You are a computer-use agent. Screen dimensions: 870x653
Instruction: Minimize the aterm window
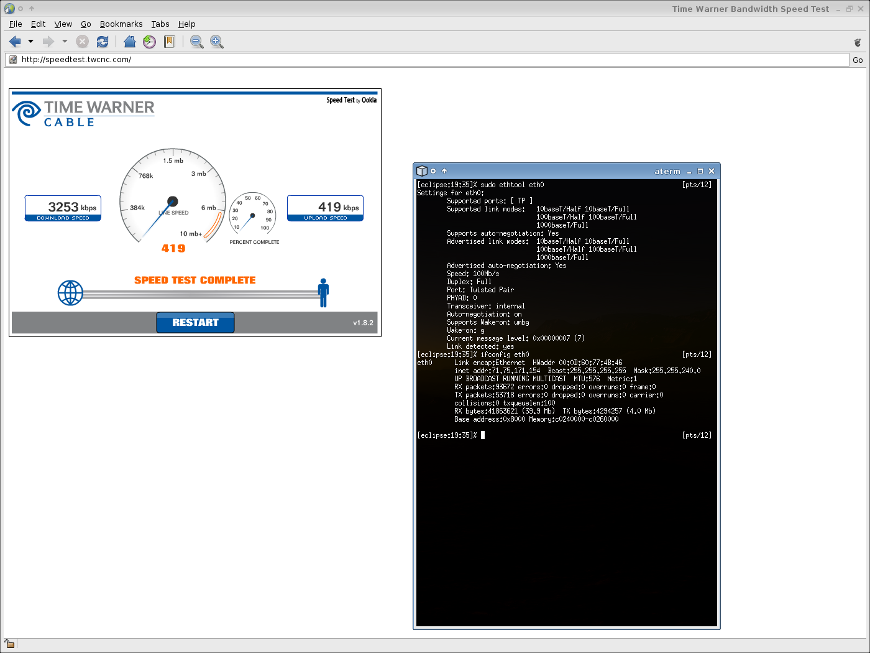[689, 172]
